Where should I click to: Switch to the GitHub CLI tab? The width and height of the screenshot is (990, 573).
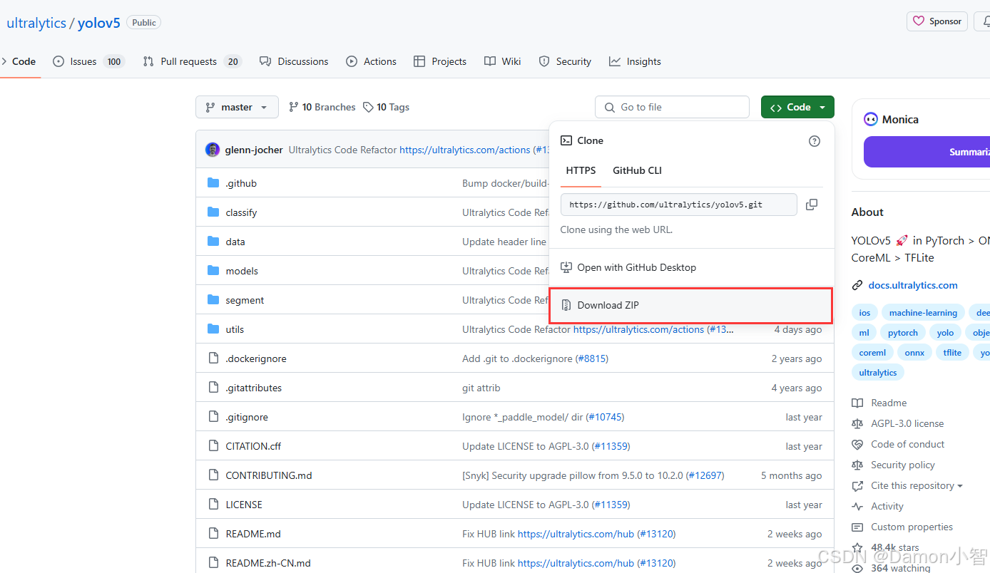pos(637,170)
